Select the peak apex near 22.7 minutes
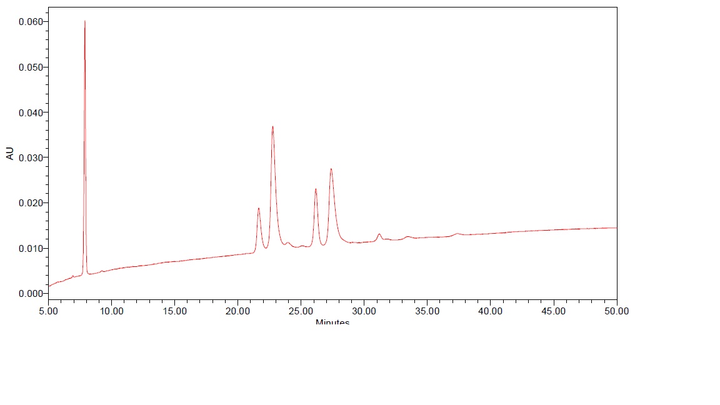This screenshot has height=405, width=720. click(272, 127)
